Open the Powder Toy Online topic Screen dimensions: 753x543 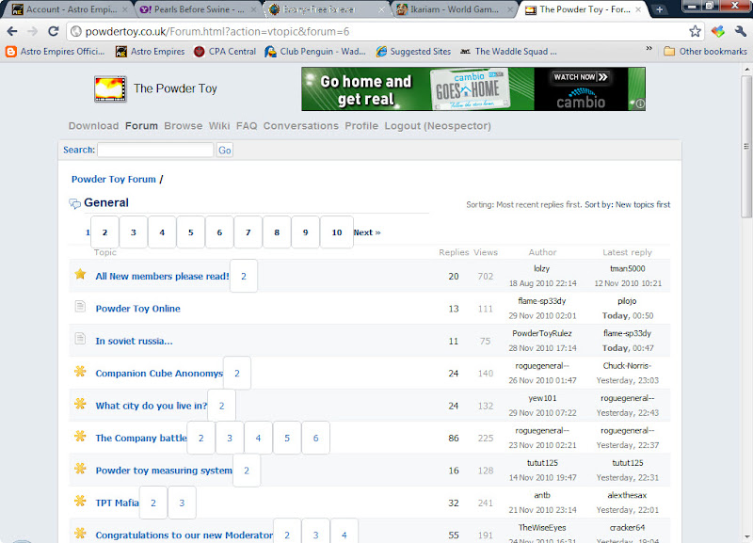coord(137,309)
